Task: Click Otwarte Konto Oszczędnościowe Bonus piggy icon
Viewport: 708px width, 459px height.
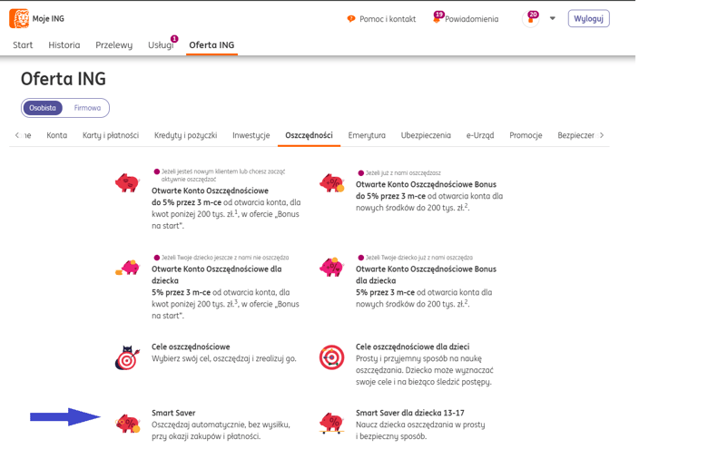Action: (332, 183)
